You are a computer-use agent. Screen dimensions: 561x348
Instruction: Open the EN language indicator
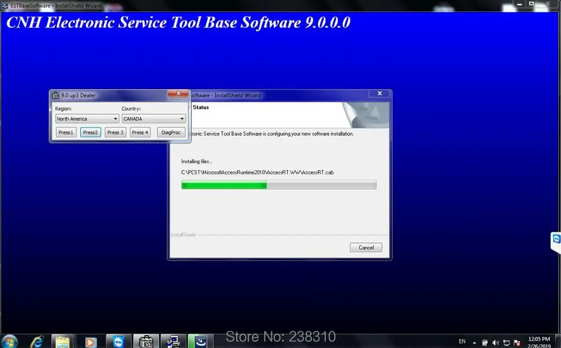(x=462, y=341)
